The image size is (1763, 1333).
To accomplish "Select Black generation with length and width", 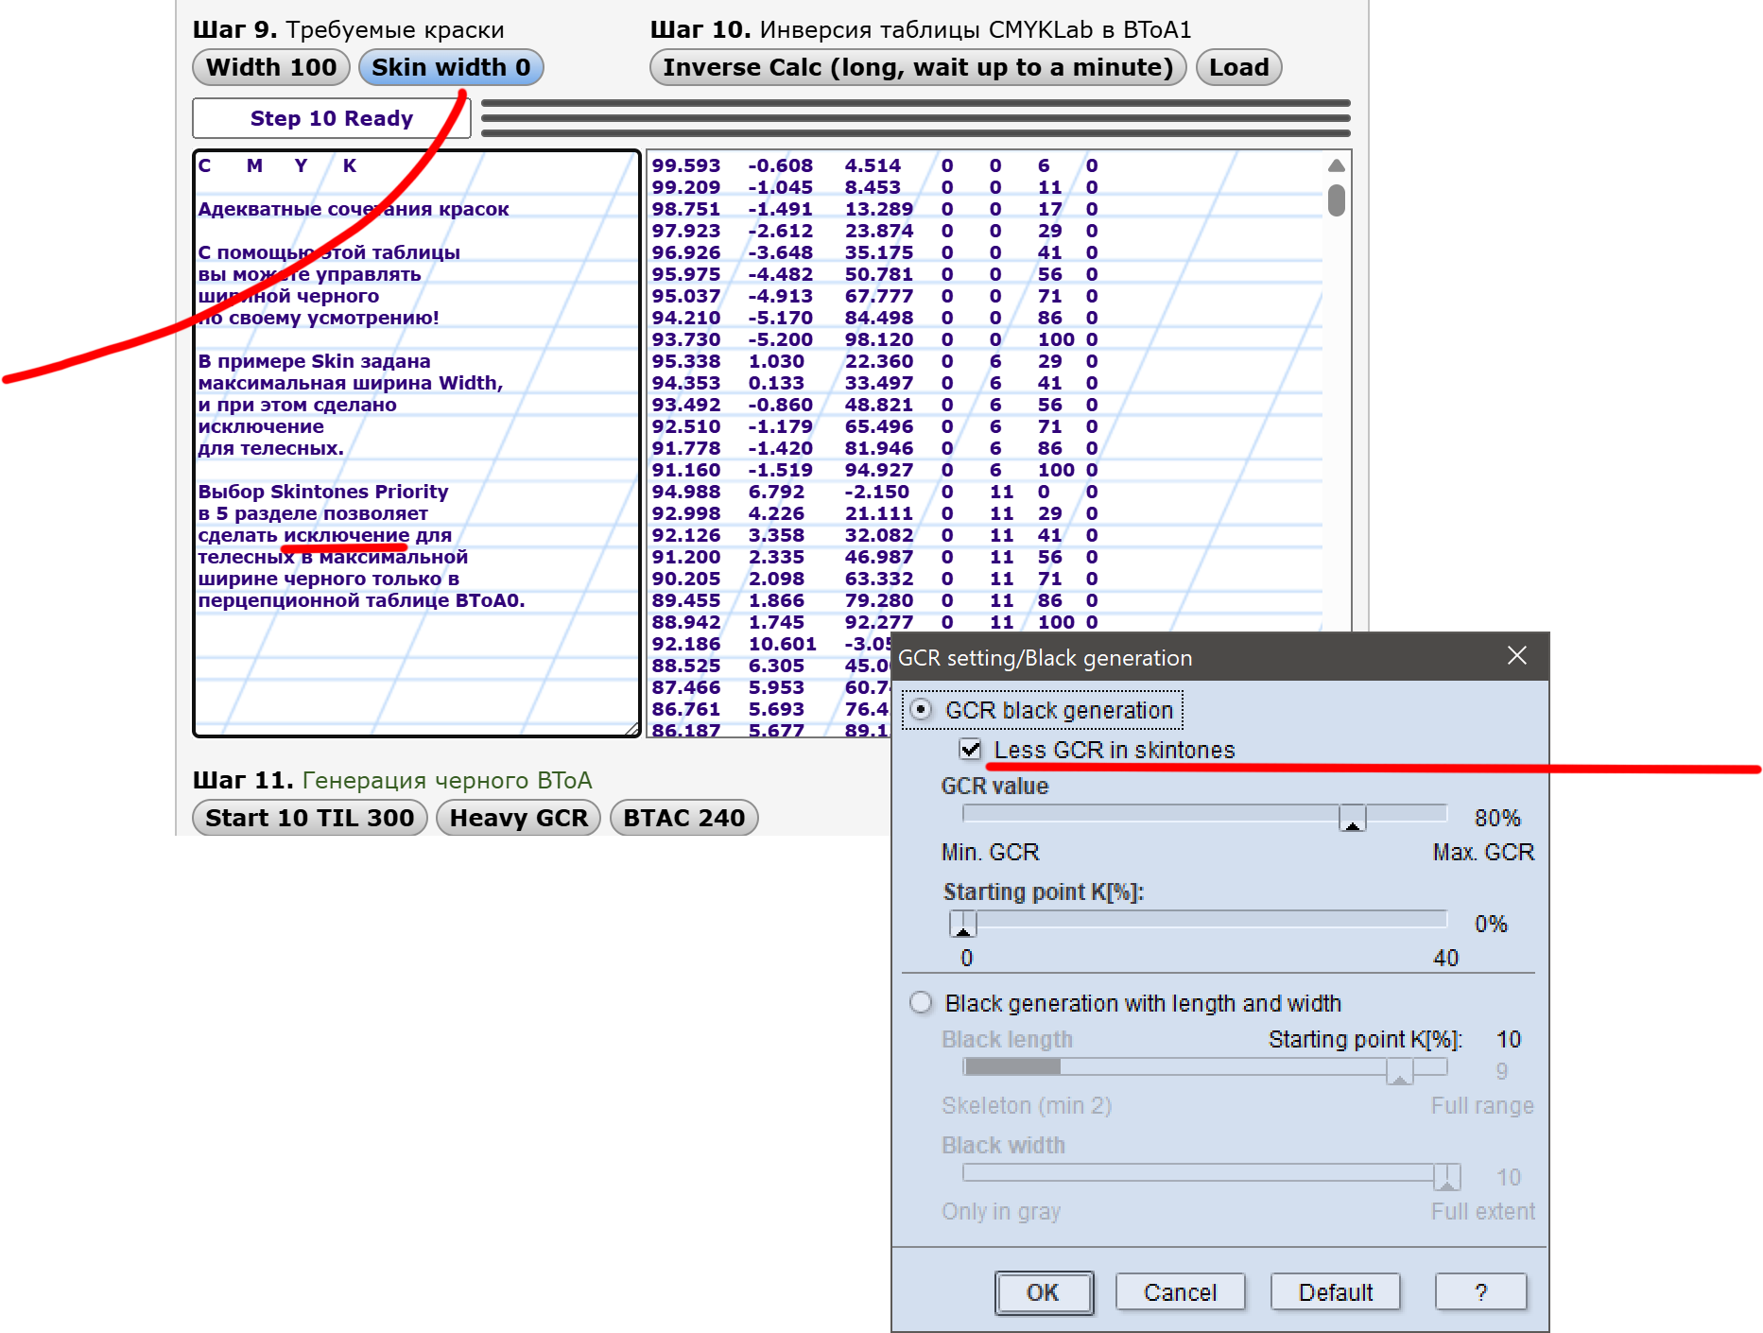I will point(921,1003).
